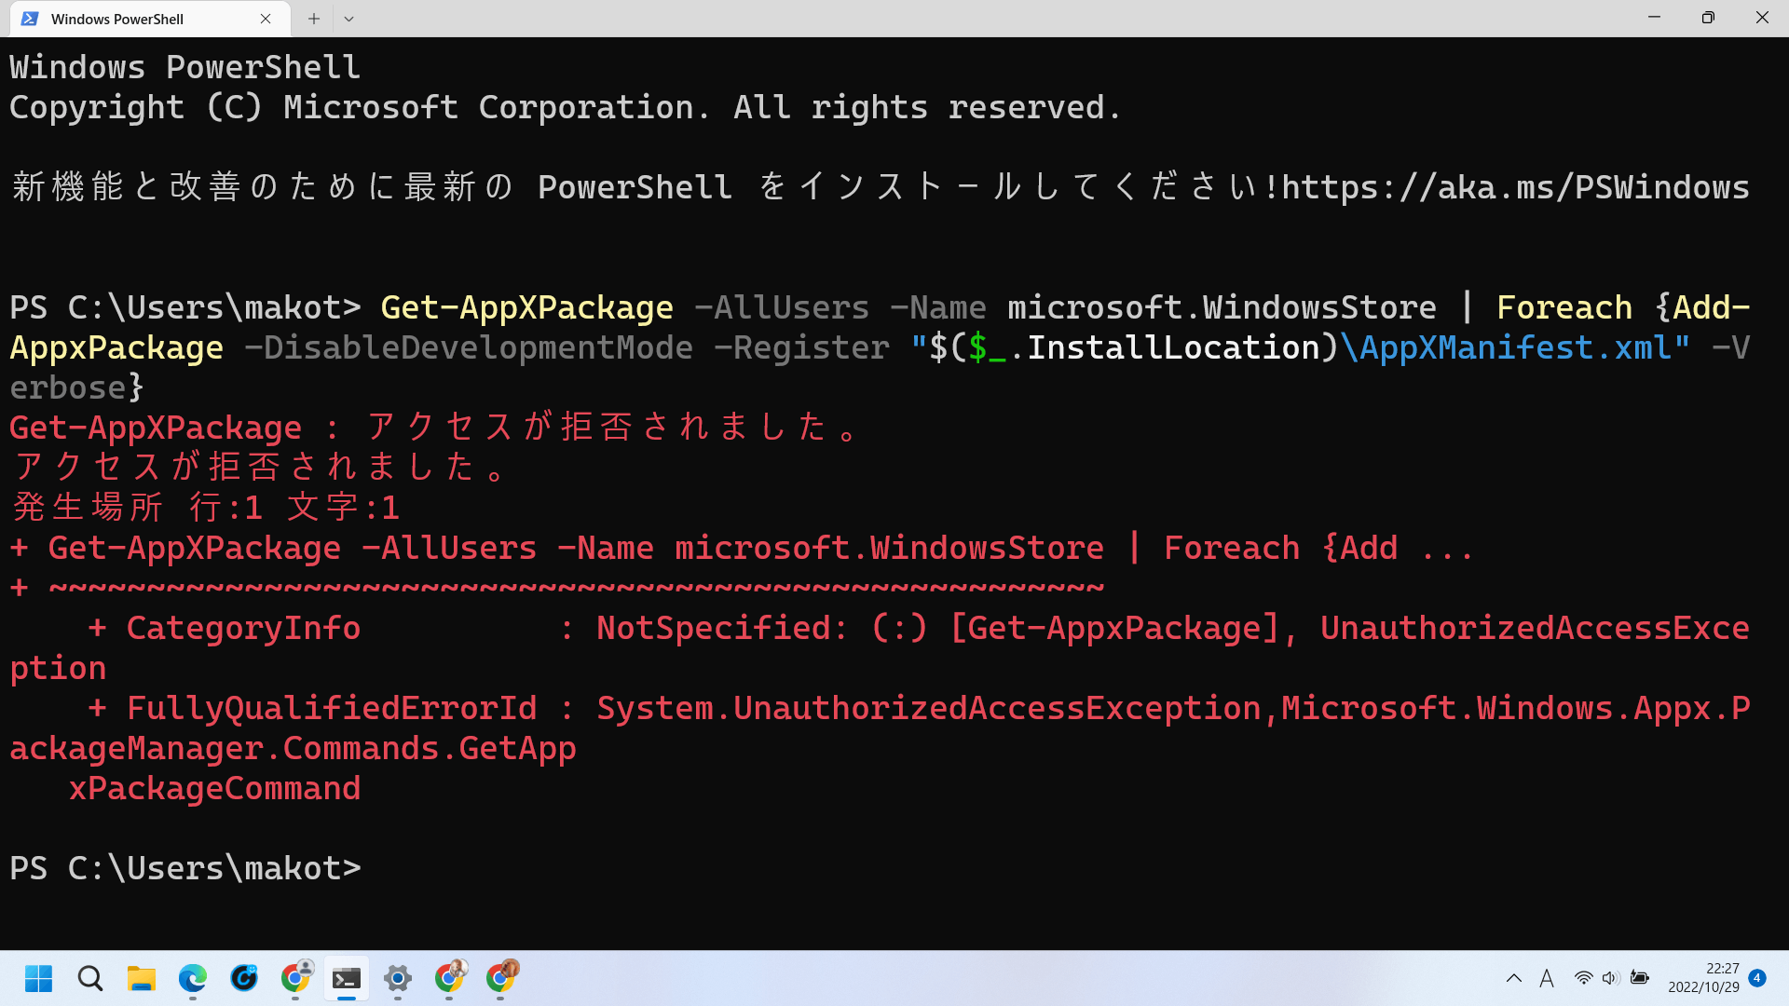Open Chrome icon right of Settings gear
Image resolution: width=1789 pixels, height=1006 pixels.
[x=449, y=978]
